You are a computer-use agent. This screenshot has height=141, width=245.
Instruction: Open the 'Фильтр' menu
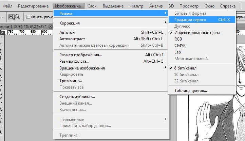click(x=136, y=6)
